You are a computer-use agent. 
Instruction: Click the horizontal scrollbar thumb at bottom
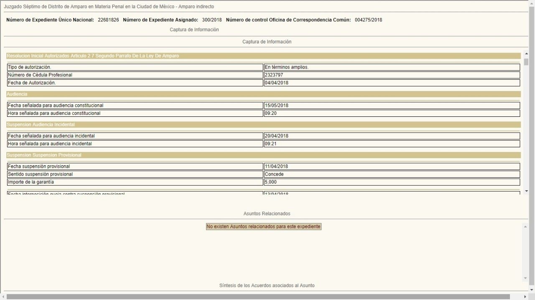pos(258,297)
